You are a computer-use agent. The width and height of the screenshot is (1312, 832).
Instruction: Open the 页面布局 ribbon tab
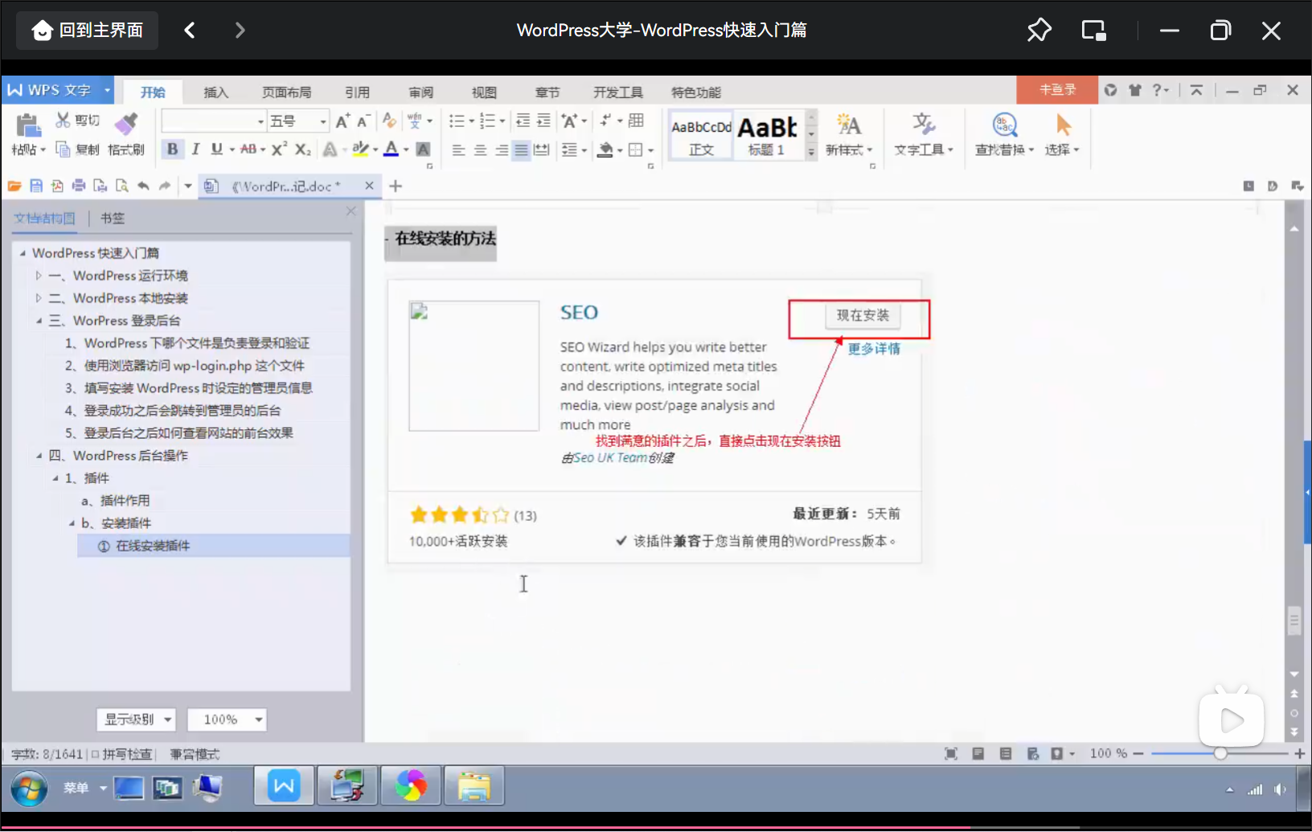pyautogui.click(x=286, y=92)
